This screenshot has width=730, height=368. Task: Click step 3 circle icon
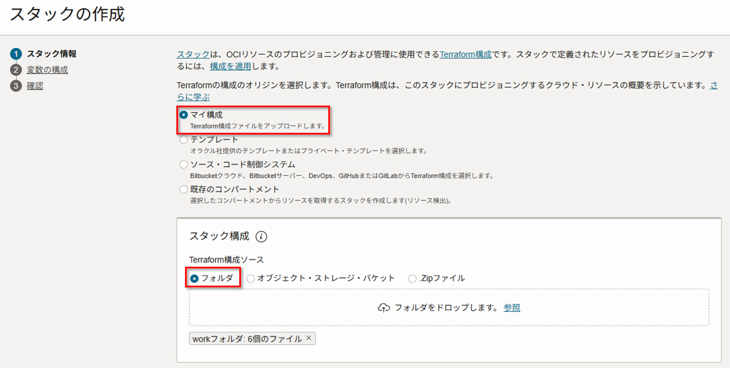(x=16, y=86)
